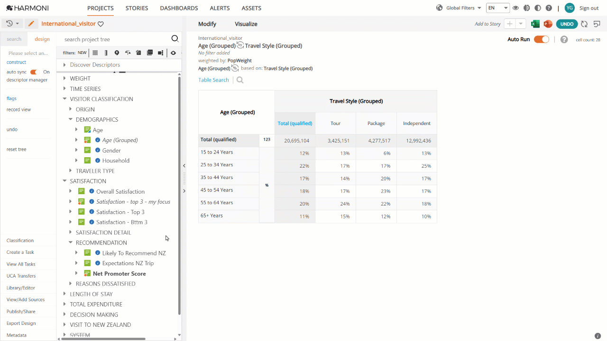
Task: Open the brain AI icon in header
Action: pyautogui.click(x=526, y=8)
